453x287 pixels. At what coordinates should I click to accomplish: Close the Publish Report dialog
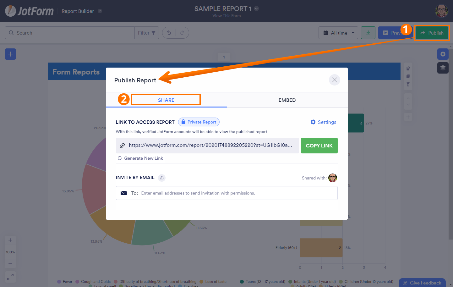(x=335, y=80)
